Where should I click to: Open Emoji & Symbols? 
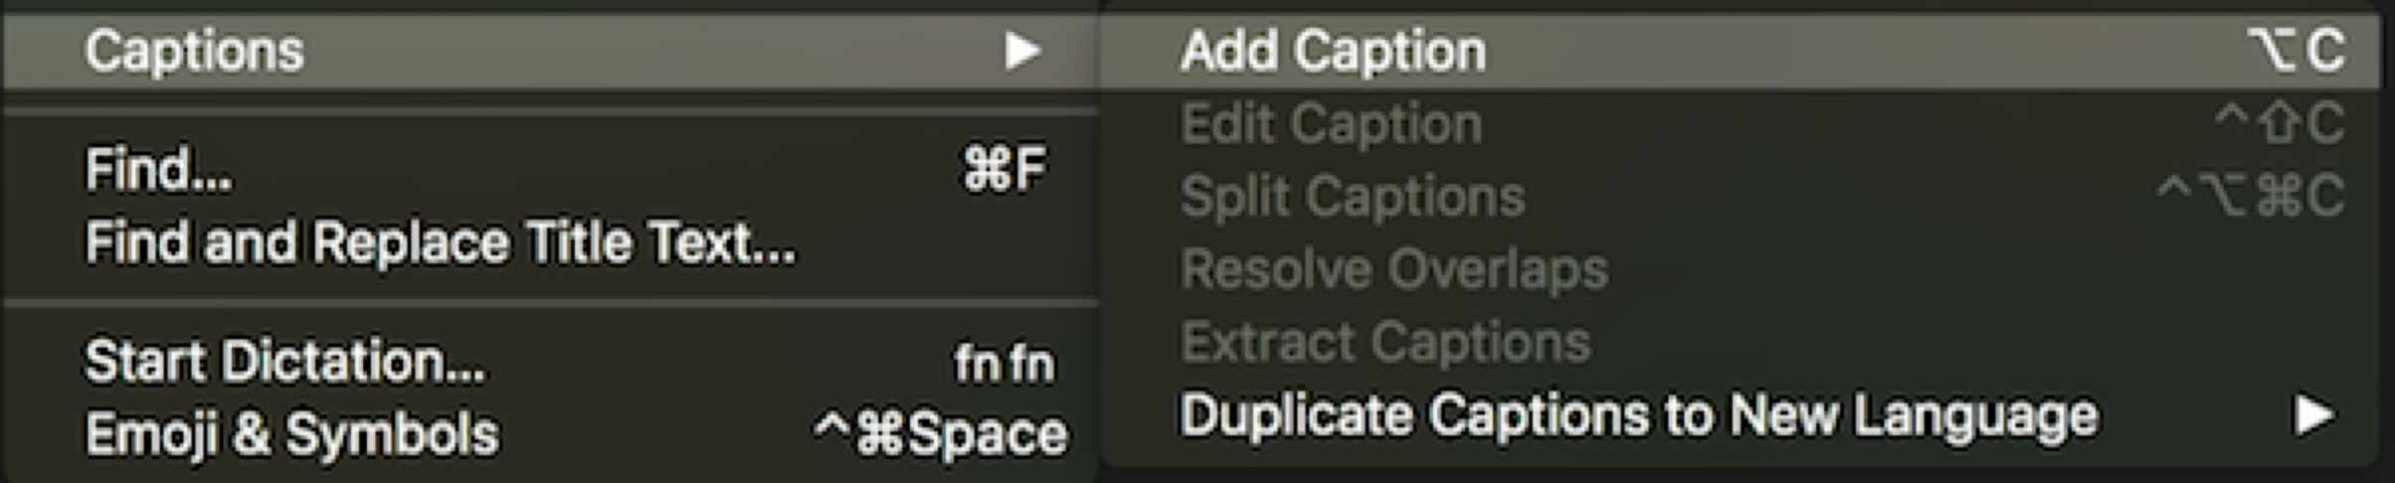coord(291,434)
